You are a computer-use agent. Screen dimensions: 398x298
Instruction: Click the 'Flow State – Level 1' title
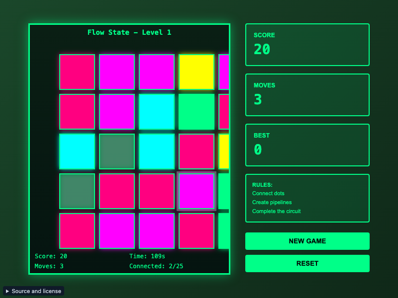[x=129, y=32]
